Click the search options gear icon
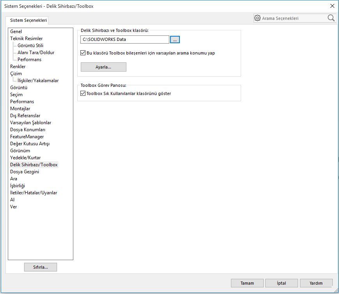Viewport: 339px width, 294px height. (x=257, y=18)
